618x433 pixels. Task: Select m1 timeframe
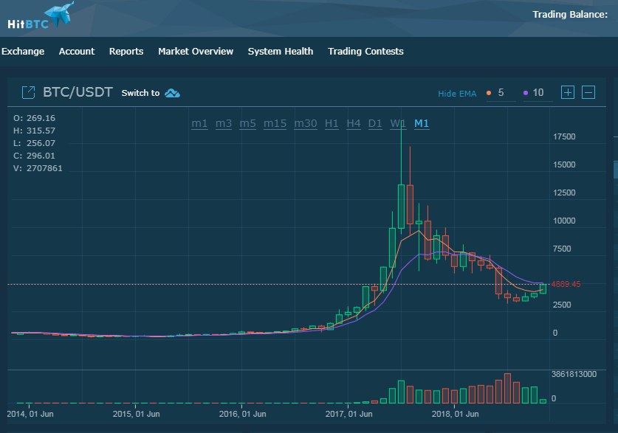coord(199,124)
